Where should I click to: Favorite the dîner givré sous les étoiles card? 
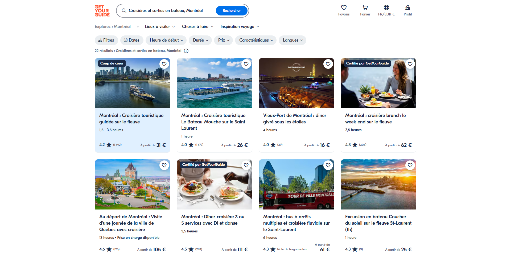[x=328, y=64]
